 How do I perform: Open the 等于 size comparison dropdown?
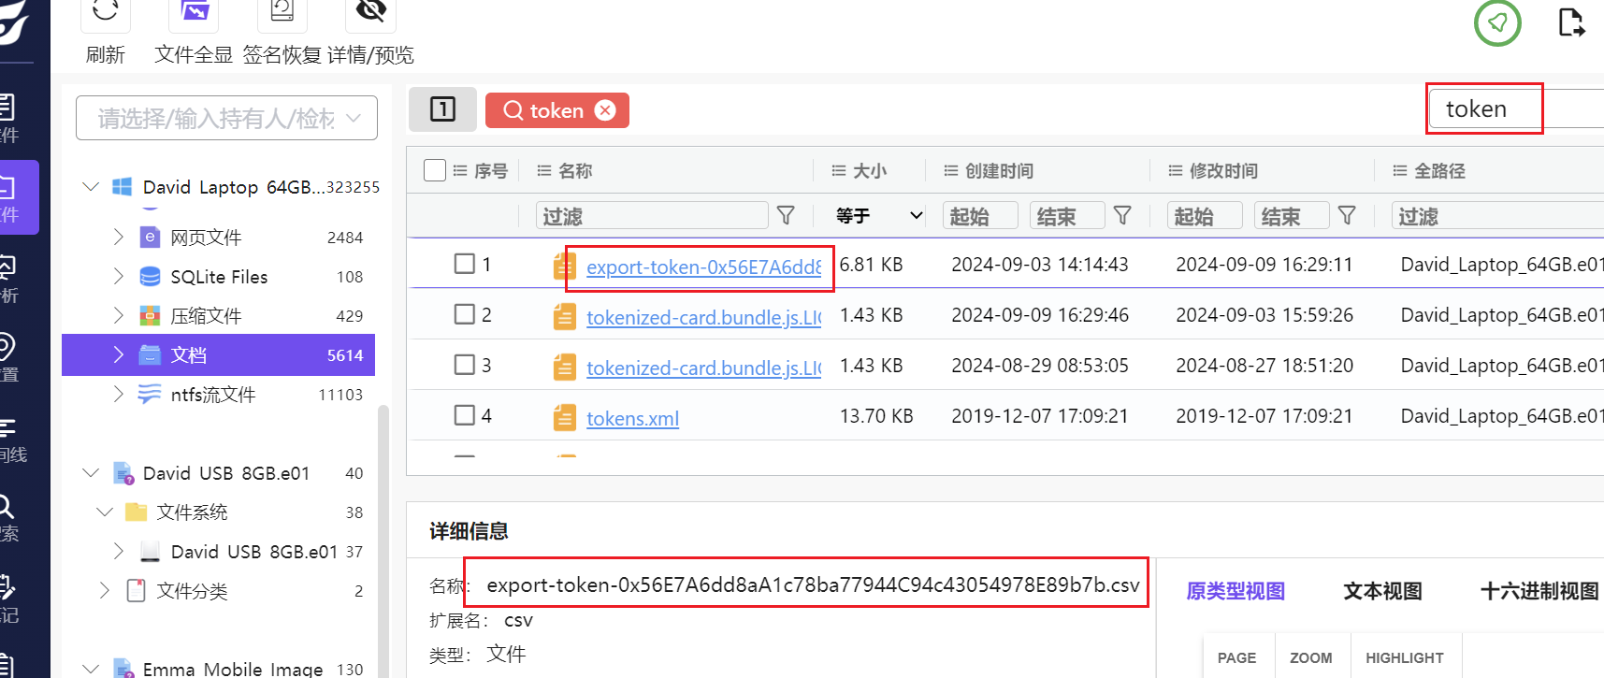click(878, 216)
